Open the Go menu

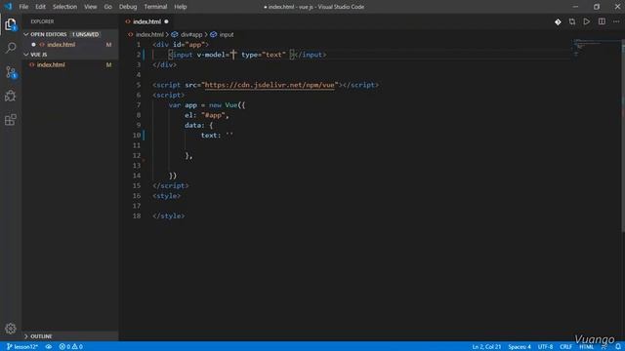click(x=108, y=7)
